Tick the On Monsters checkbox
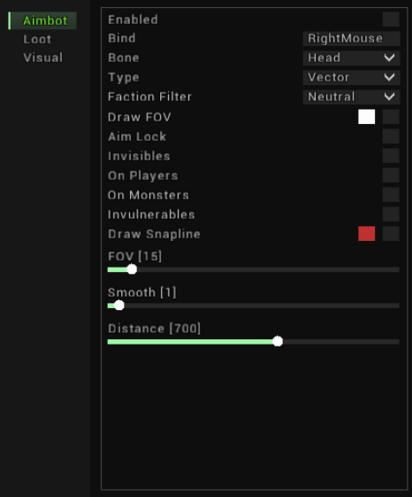This screenshot has height=497, width=412. tap(391, 195)
